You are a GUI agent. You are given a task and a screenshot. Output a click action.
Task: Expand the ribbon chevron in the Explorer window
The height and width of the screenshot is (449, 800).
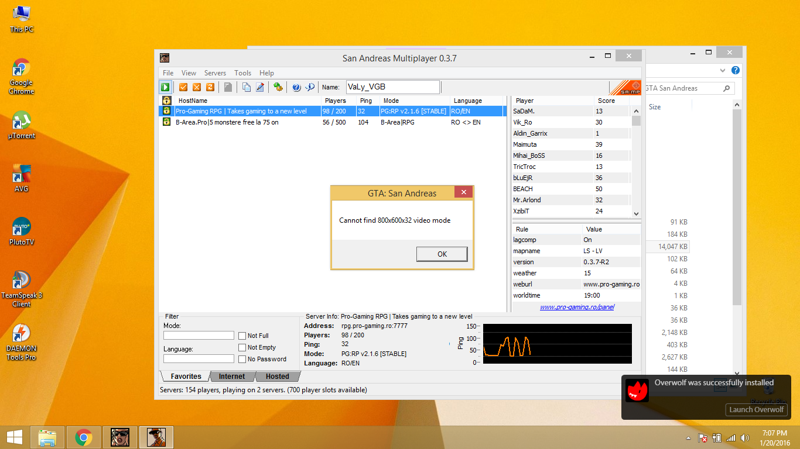tap(722, 70)
